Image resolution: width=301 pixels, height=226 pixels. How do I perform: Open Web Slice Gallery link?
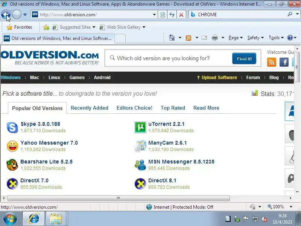[122, 27]
